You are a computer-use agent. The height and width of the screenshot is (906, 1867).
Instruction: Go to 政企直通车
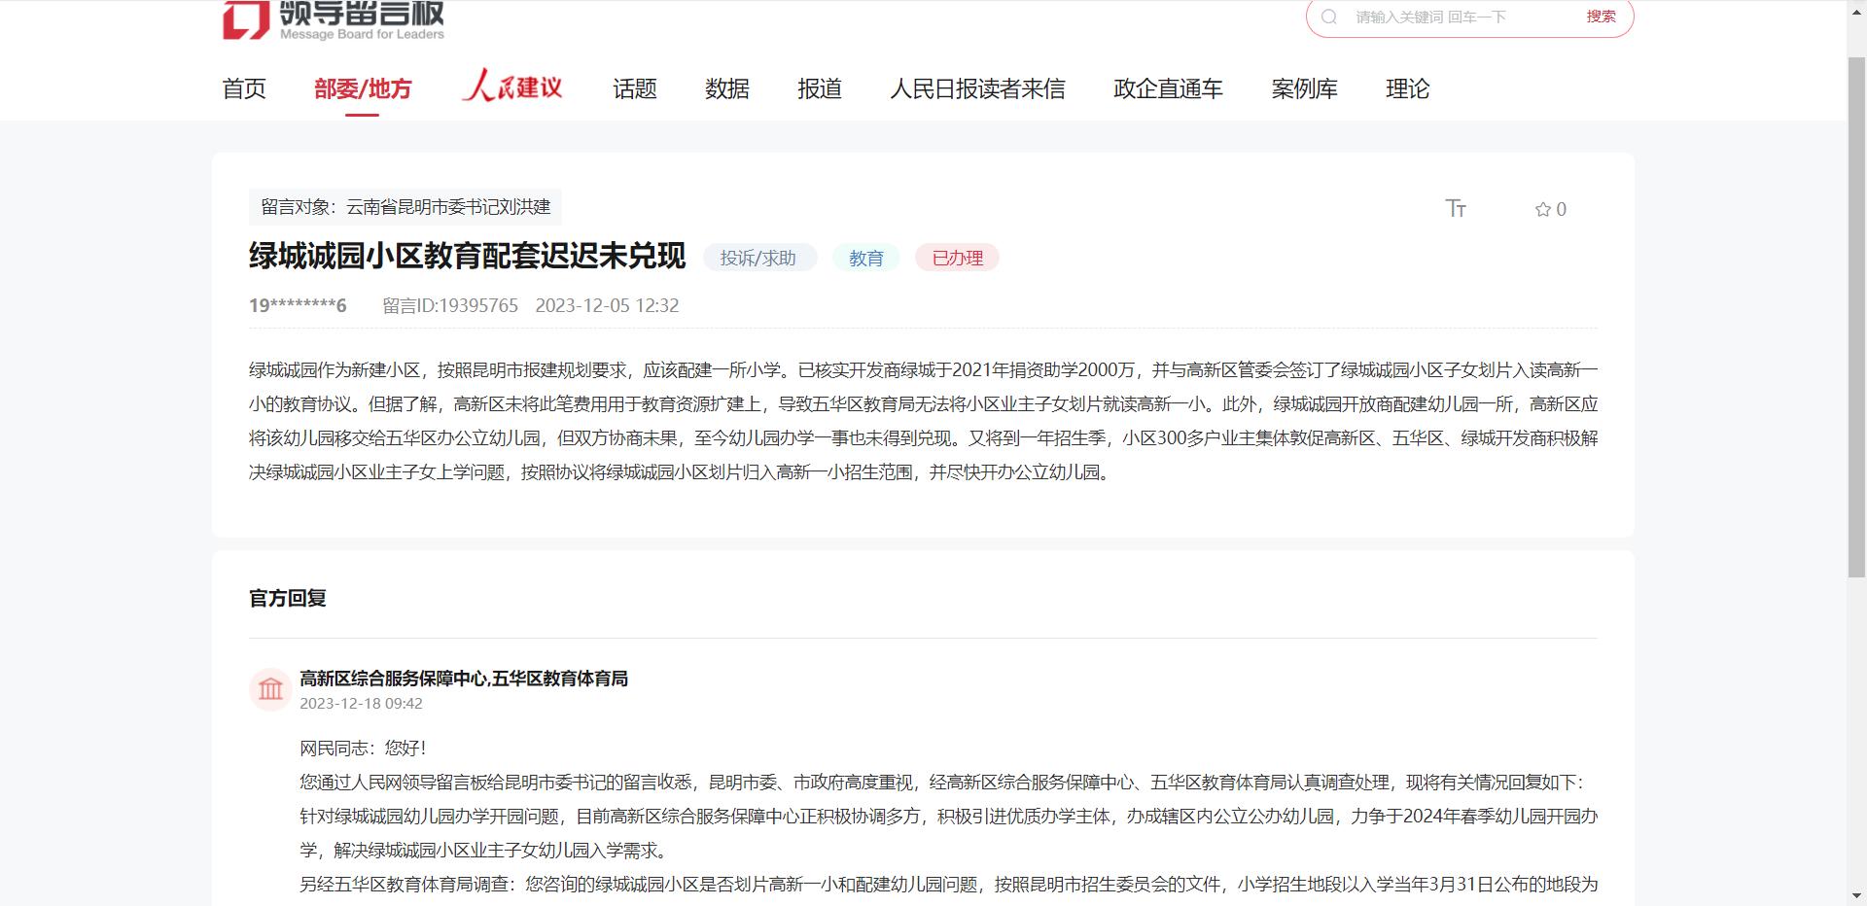click(x=1167, y=88)
